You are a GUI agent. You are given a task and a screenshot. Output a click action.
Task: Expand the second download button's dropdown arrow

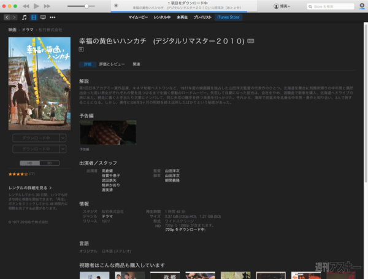63,149
